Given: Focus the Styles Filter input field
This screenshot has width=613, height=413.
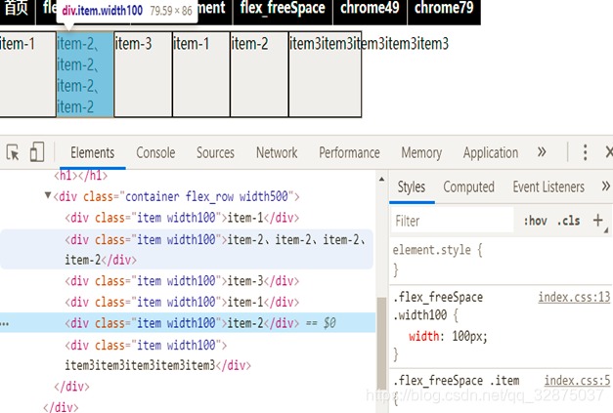Looking at the screenshot, I should [x=453, y=221].
